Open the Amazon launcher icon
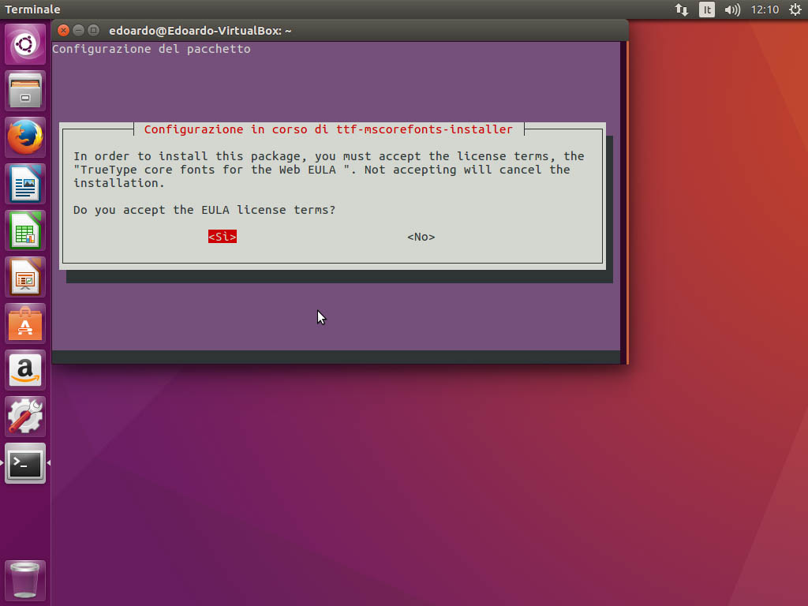Viewport: 808px width, 606px height. pyautogui.click(x=25, y=370)
